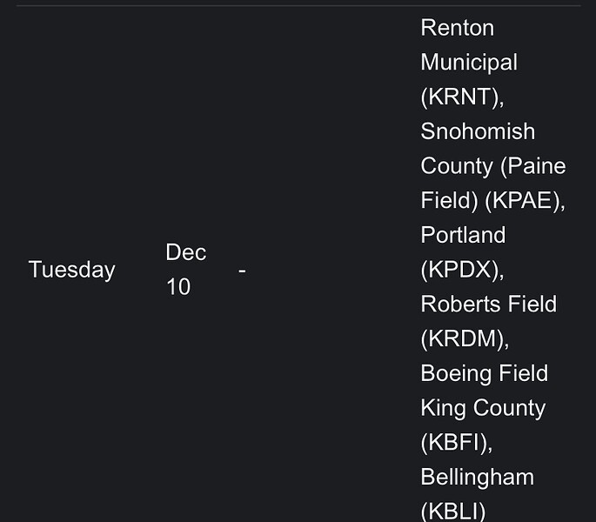Select County (Paine line
The image size is (596, 522).
point(493,166)
